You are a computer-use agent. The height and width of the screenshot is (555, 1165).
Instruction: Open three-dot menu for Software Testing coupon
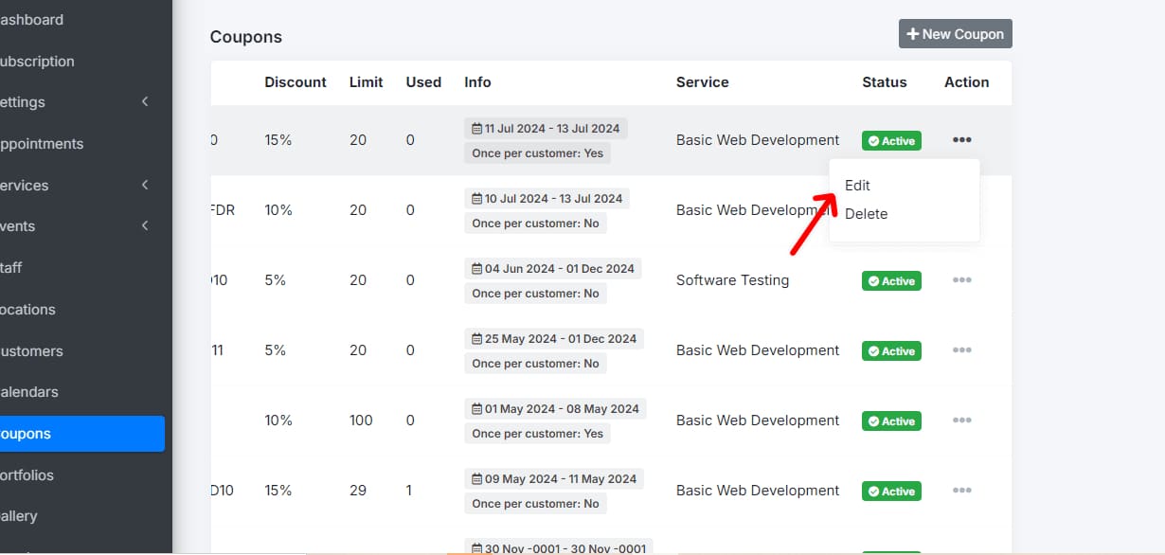[x=961, y=280]
